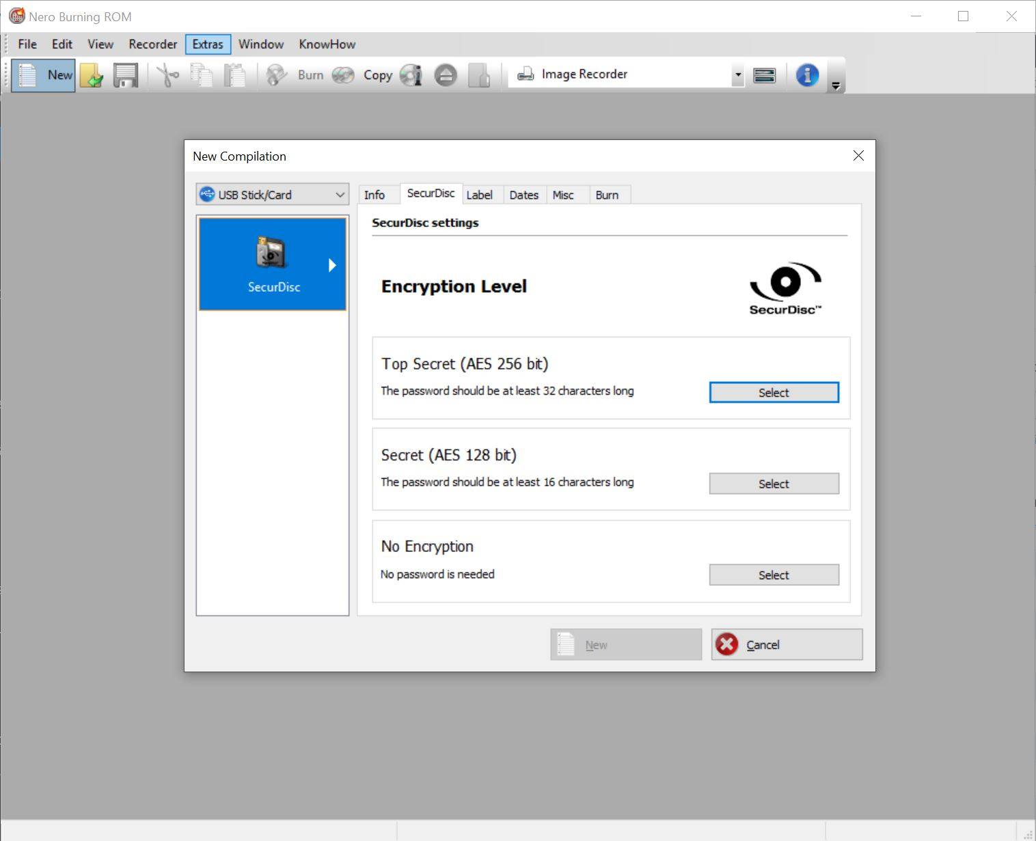Close the New Compilation dialog

click(858, 156)
